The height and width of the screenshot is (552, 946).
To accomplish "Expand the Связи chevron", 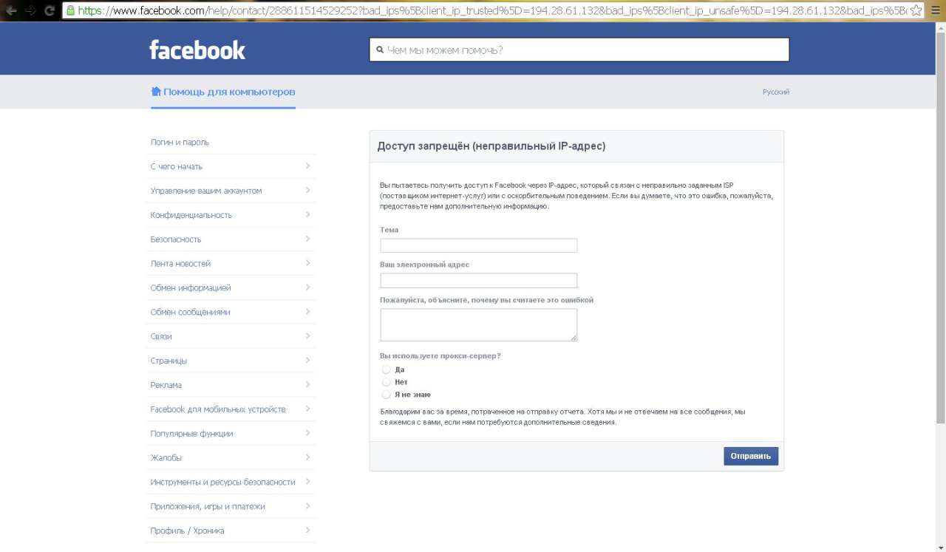I will coord(307,336).
